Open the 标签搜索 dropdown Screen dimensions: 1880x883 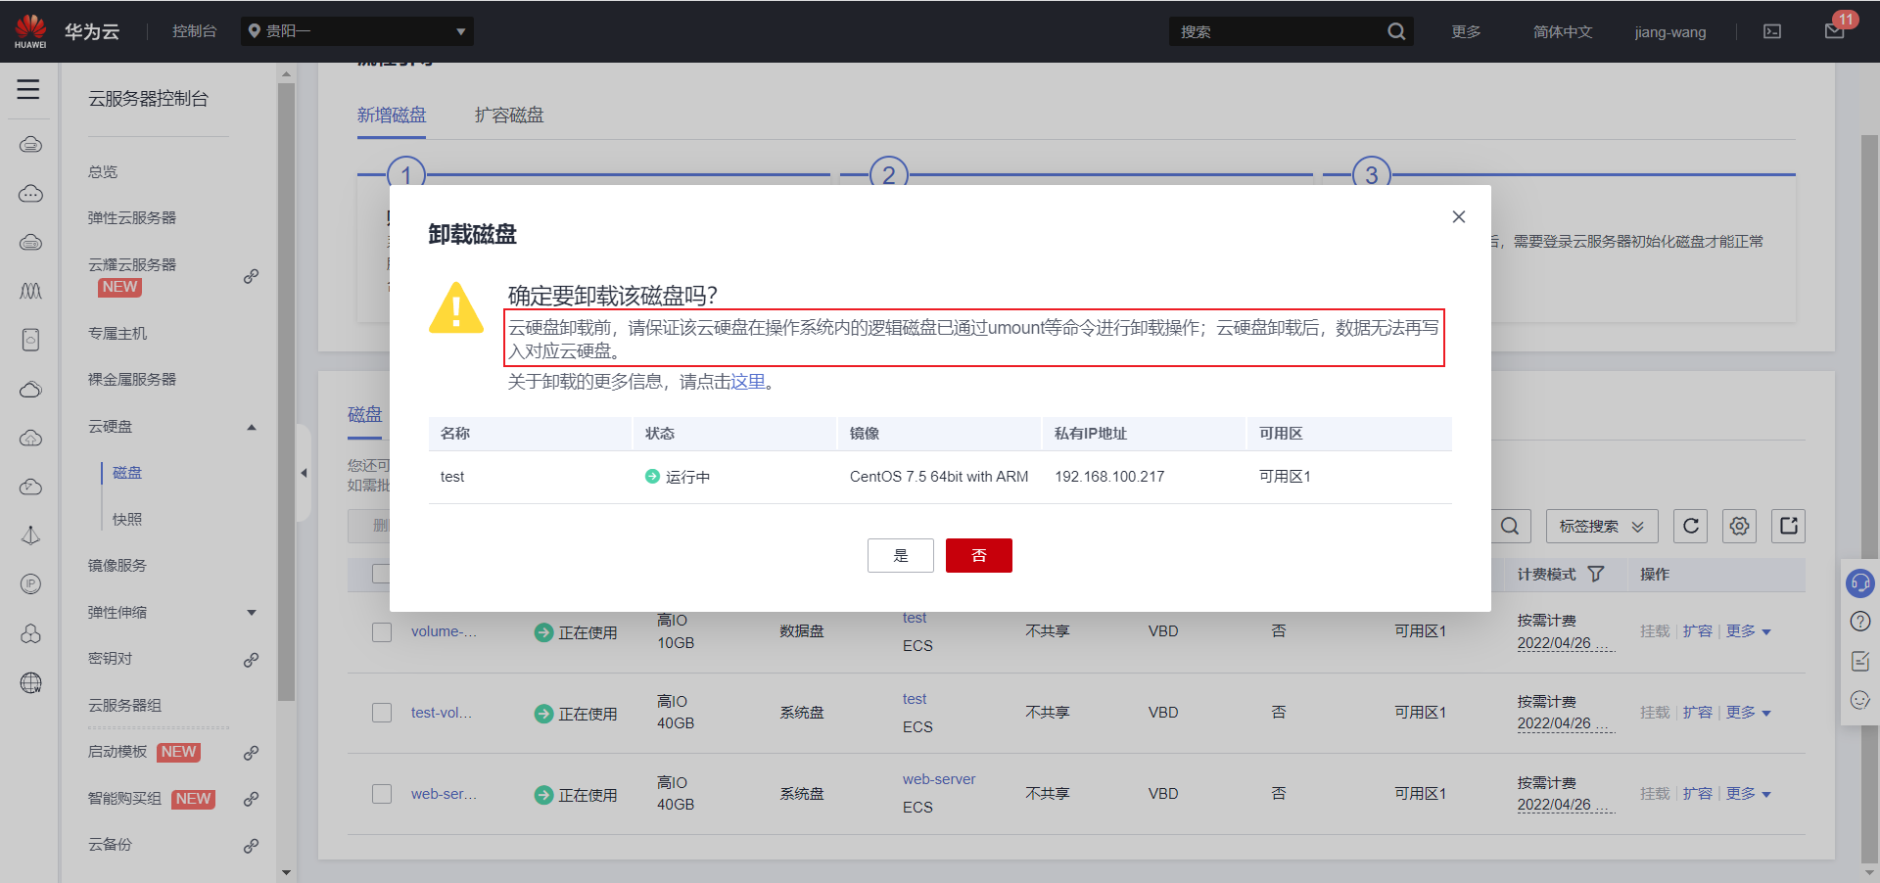click(x=1602, y=527)
